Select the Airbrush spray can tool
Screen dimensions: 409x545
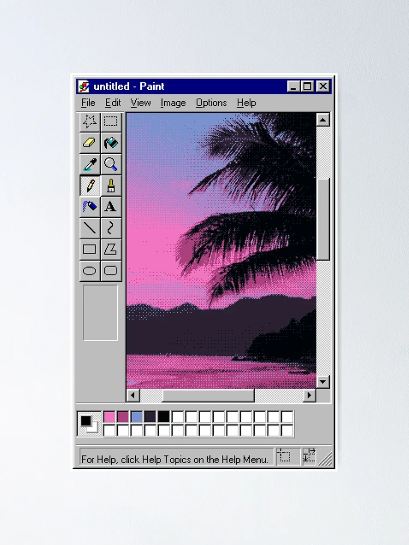click(x=90, y=207)
